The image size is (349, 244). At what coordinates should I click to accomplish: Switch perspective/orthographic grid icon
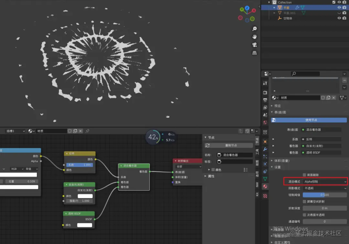pos(254,53)
